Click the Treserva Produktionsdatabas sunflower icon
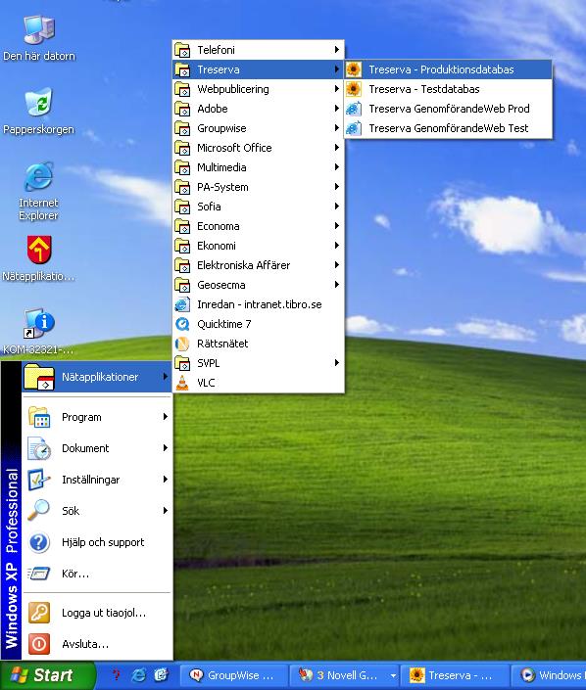This screenshot has height=690, width=586. tap(354, 69)
